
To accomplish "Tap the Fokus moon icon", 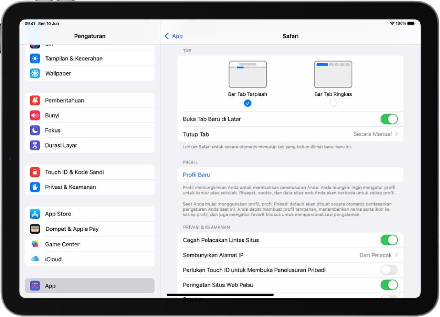I will 35,130.
